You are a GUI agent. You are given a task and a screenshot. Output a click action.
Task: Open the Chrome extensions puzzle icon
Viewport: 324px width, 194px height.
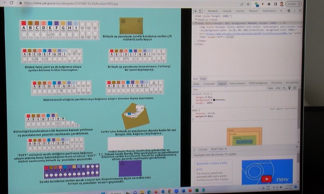(x=269, y=4)
